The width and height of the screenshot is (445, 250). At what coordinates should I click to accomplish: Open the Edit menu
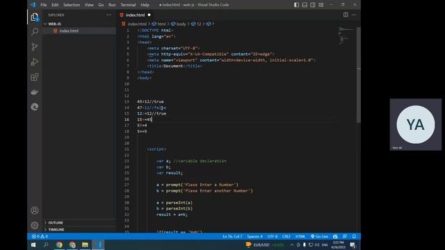click(55, 5)
